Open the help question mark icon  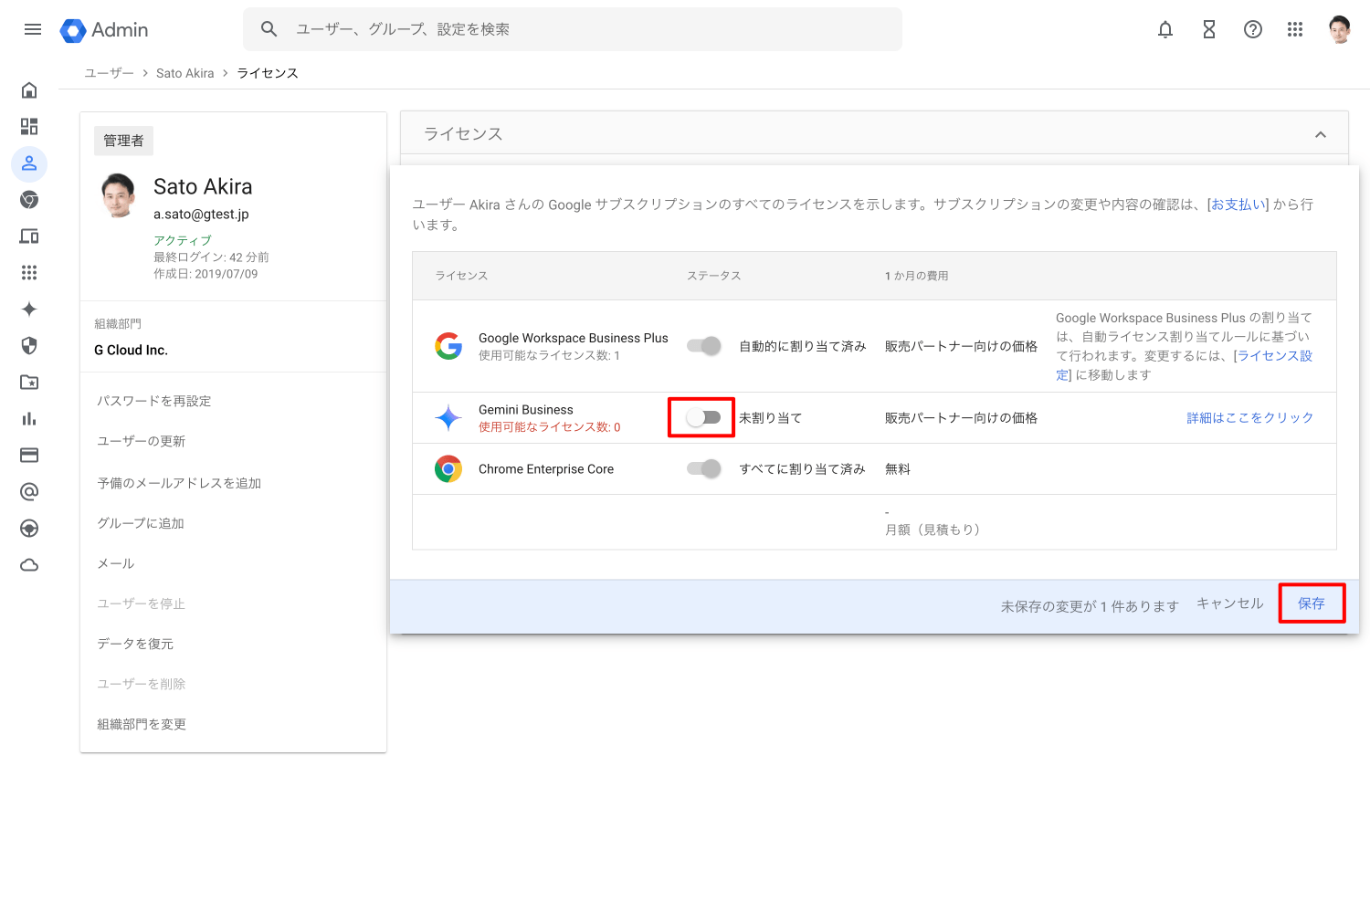pos(1253,29)
